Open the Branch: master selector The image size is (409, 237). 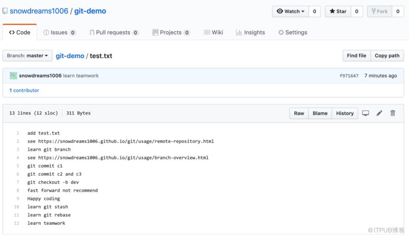tap(28, 56)
